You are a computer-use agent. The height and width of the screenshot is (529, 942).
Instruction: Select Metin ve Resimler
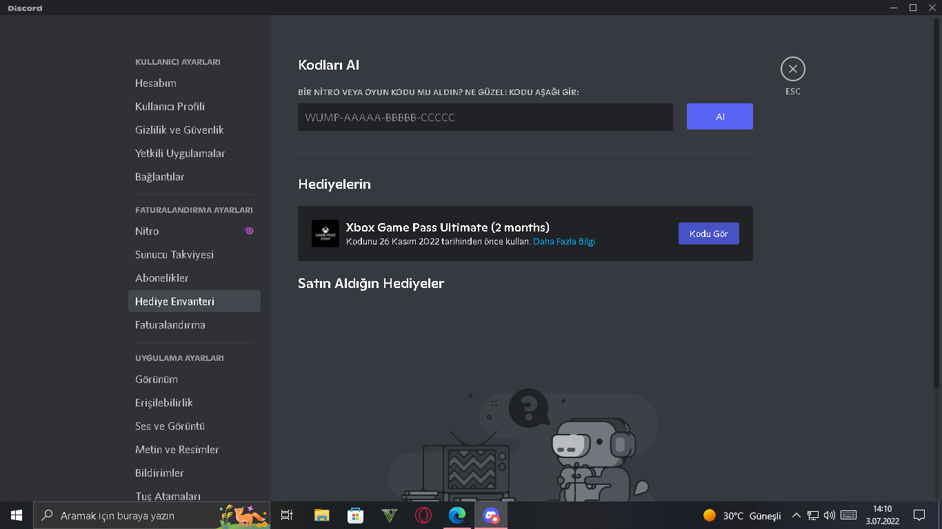click(x=194, y=450)
